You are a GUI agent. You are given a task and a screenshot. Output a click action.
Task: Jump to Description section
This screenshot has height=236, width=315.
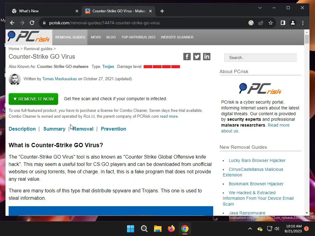pos(22,129)
